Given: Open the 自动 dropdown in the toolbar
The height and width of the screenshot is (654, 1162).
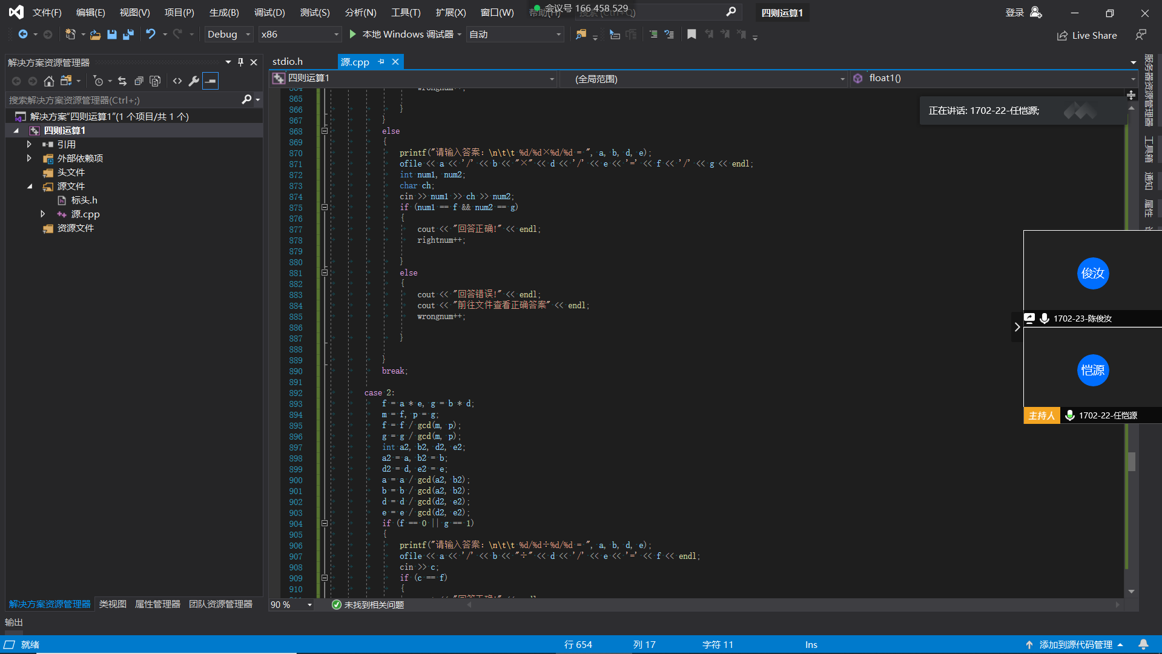Looking at the screenshot, I should click(x=515, y=35).
